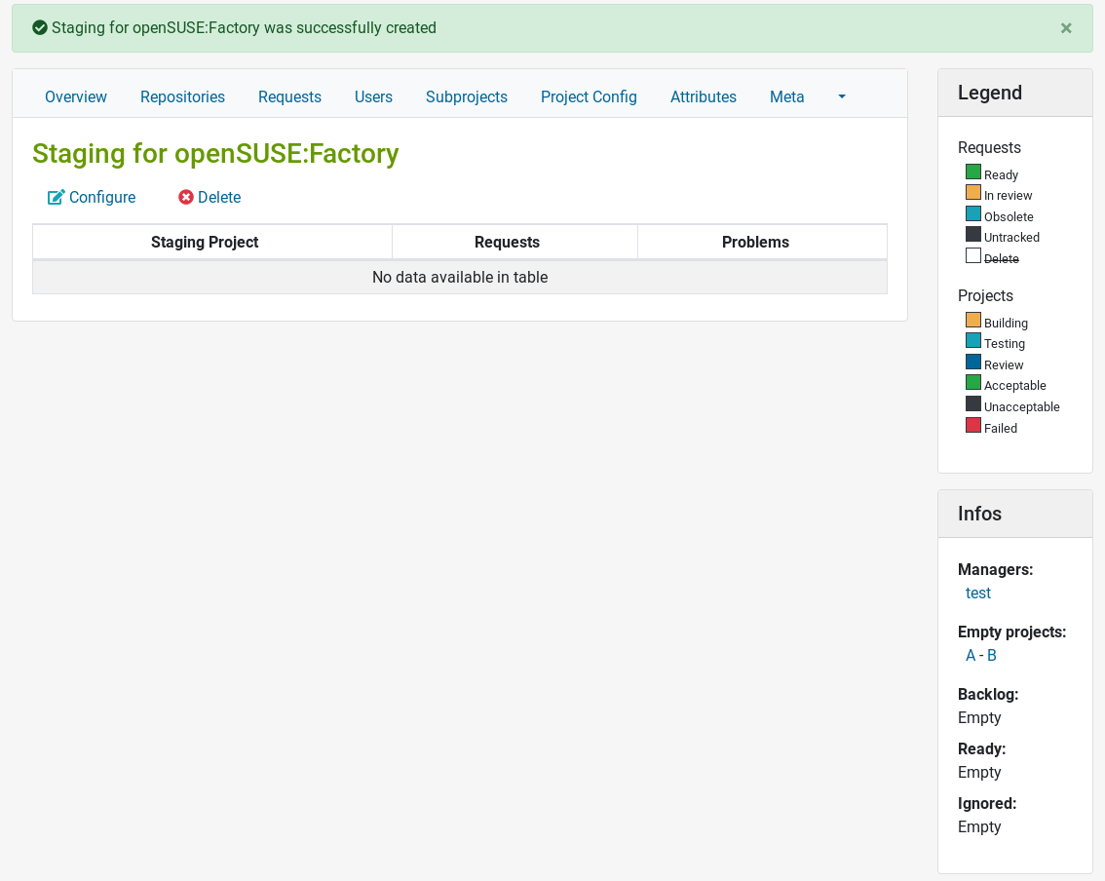Click the 'No data available in table' row
The height and width of the screenshot is (881, 1105).
(x=460, y=277)
